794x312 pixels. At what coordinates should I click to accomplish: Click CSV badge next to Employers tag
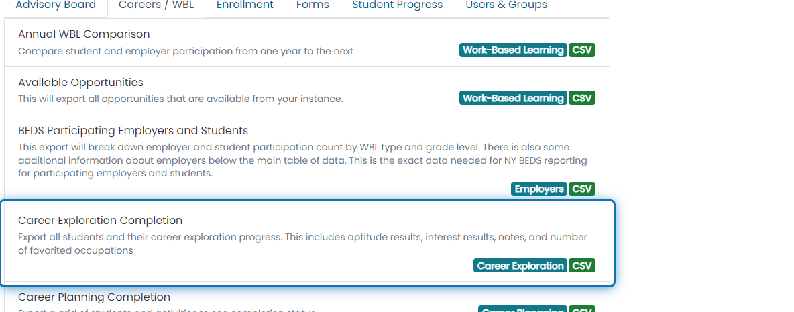[582, 189]
